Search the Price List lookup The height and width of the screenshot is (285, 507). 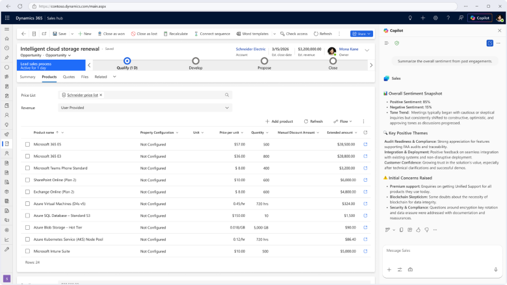pyautogui.click(x=227, y=95)
